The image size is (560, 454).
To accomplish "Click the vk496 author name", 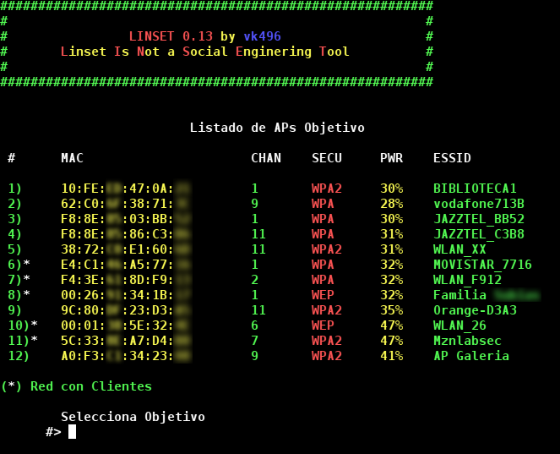I will coord(262,36).
